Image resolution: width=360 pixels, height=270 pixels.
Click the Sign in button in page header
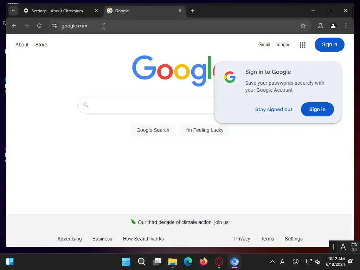329,45
